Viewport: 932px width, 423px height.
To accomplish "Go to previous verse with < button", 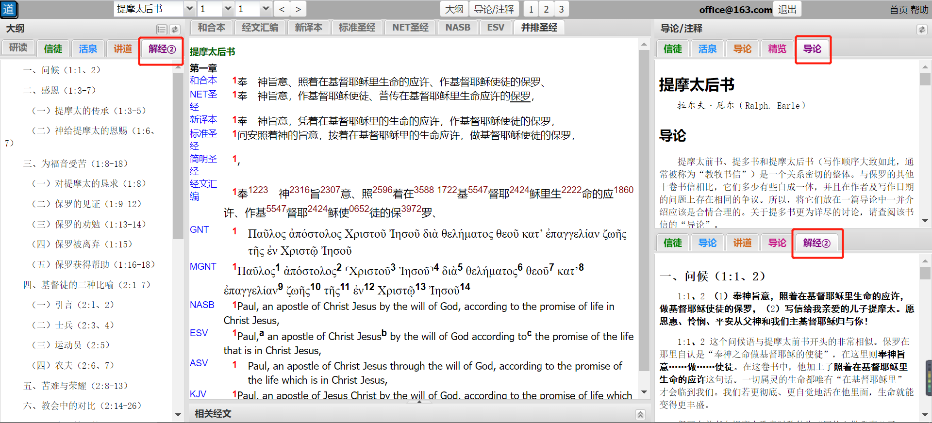I will coord(282,9).
